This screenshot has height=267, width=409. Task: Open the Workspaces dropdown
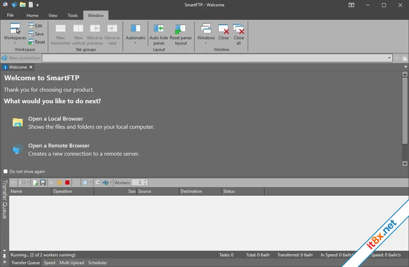coord(15,33)
